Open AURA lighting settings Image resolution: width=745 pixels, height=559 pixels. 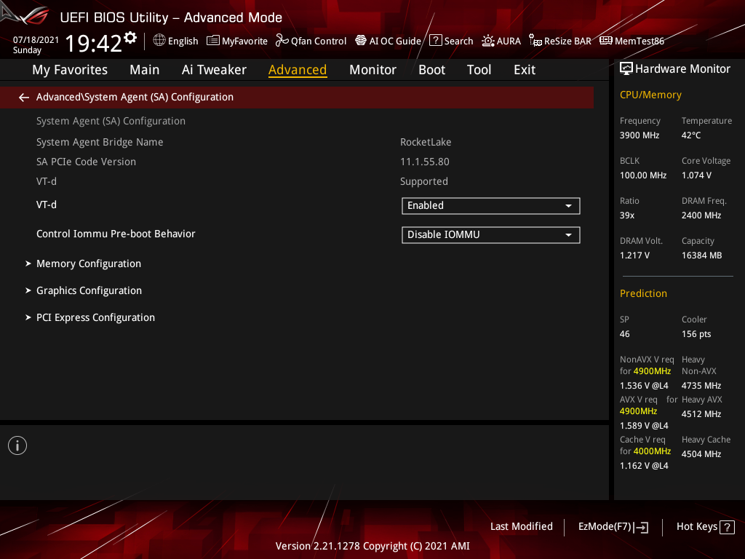click(501, 41)
